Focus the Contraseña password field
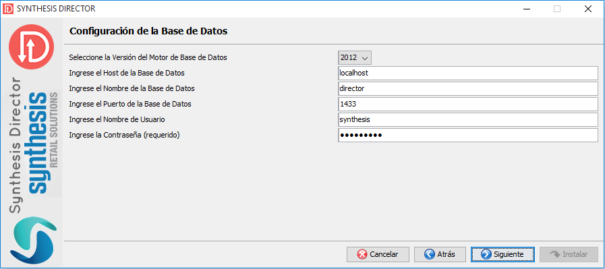The image size is (605, 269). pos(468,135)
